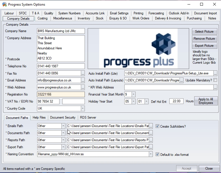Viewport: 221px width, 173px height.
Task: Open the Accounts Link tab
Action: (x=95, y=13)
